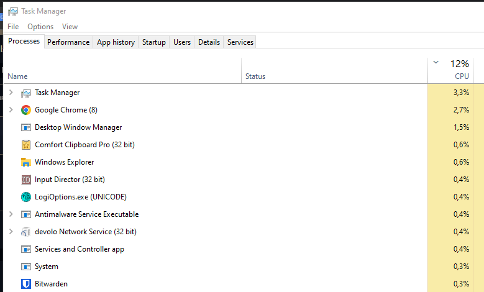This screenshot has width=484, height=292.
Task: Click the Windows Explorer folder icon
Action: (x=26, y=162)
